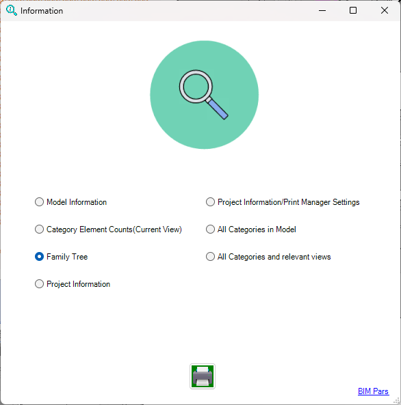Click the large magnifying glass logo
The height and width of the screenshot is (405, 401).
click(x=204, y=95)
